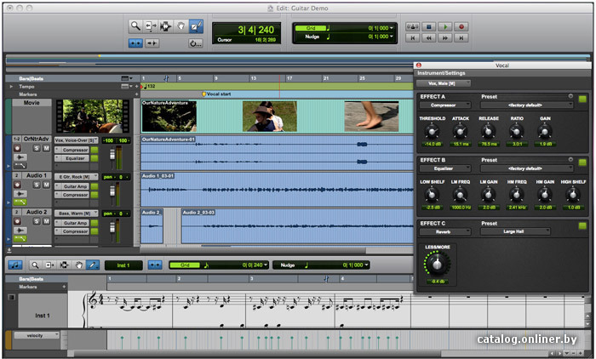Open EFFECT B Equalizer type dropdown
596x359 pixels.
pos(445,168)
